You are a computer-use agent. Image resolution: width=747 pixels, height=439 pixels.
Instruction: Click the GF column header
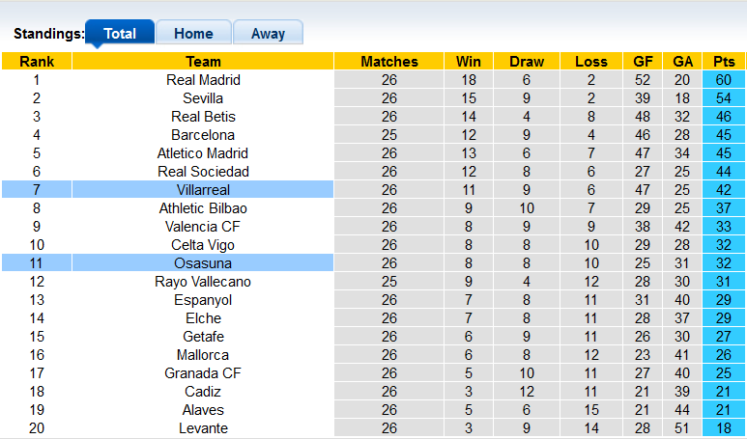pyautogui.click(x=643, y=62)
